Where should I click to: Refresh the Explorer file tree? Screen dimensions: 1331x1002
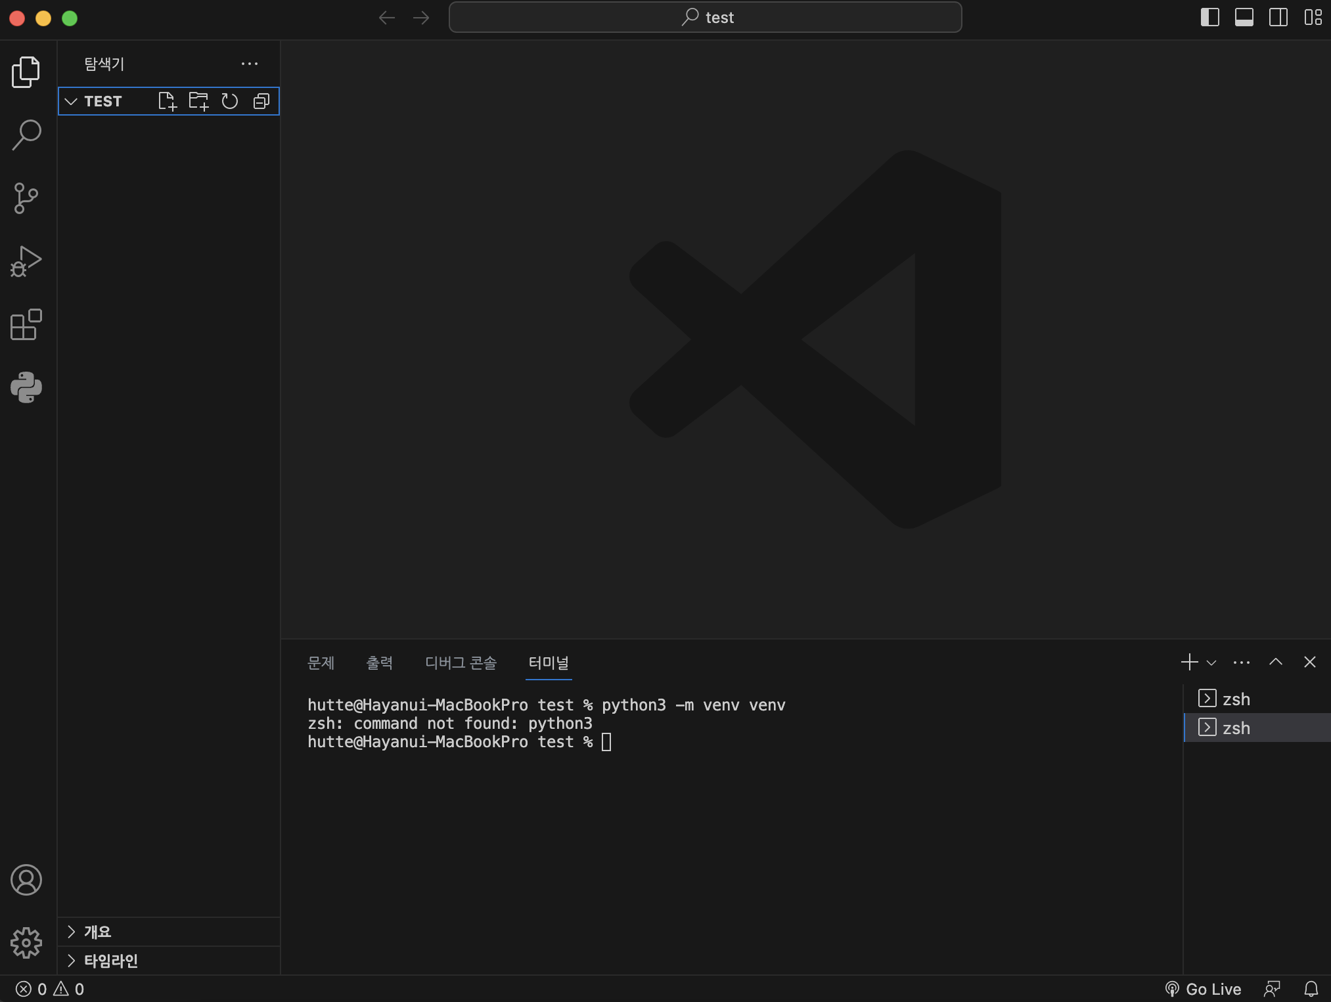click(x=230, y=101)
